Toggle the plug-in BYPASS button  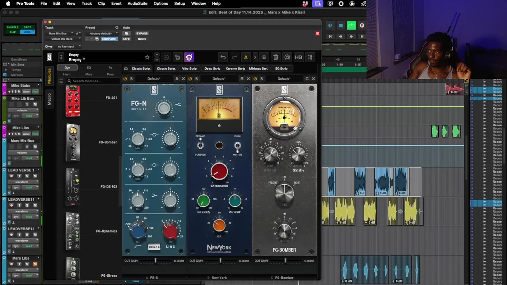pos(142,34)
